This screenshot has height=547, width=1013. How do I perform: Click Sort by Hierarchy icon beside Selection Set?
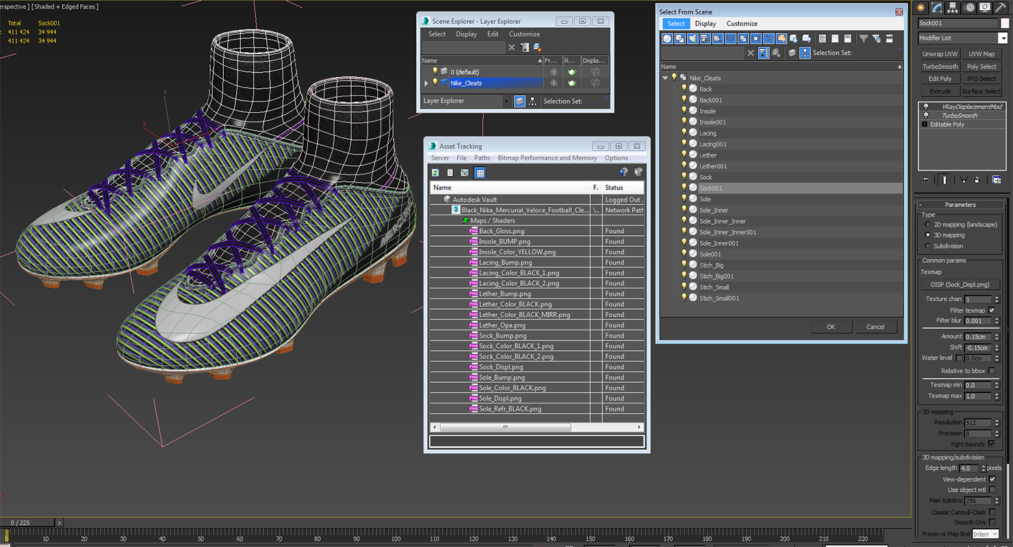[x=805, y=53]
